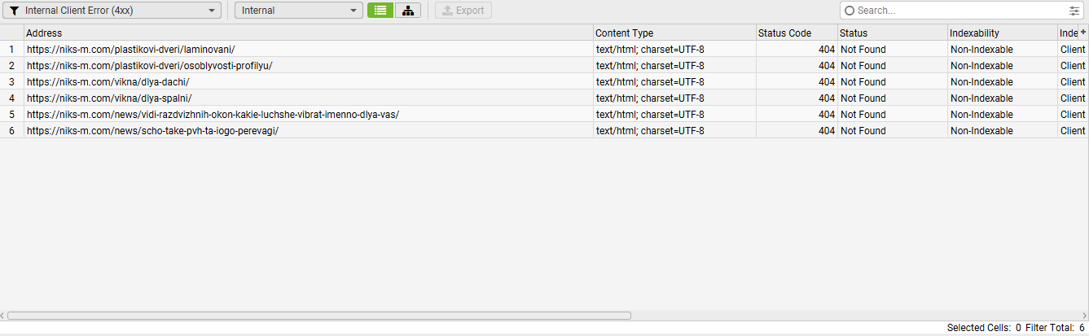Click the add column plus icon
The height and width of the screenshot is (336, 1089).
[x=1083, y=32]
